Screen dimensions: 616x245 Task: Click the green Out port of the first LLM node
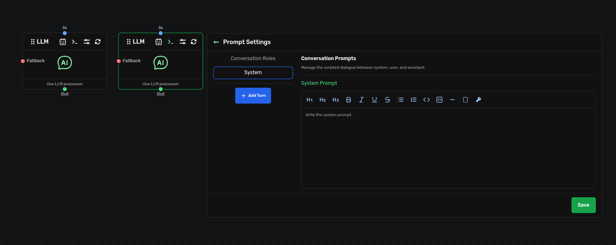pos(65,89)
